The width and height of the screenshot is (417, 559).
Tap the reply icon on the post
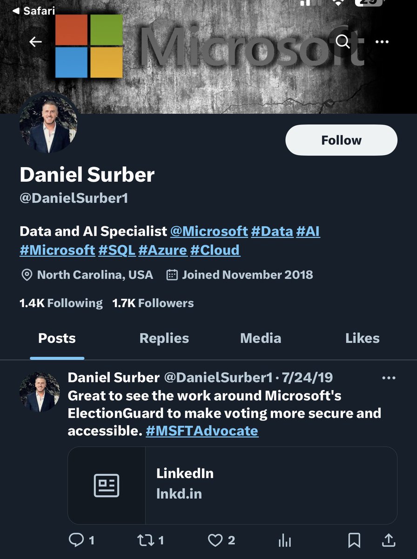click(75, 540)
